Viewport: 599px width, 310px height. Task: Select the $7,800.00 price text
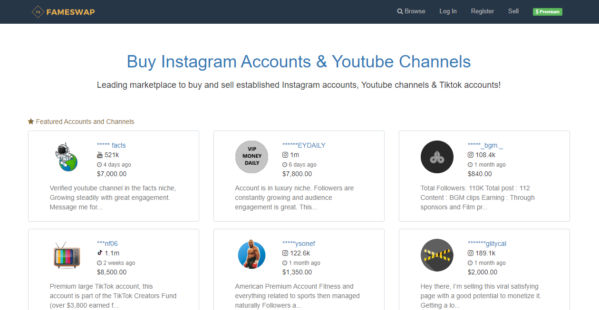click(x=297, y=174)
